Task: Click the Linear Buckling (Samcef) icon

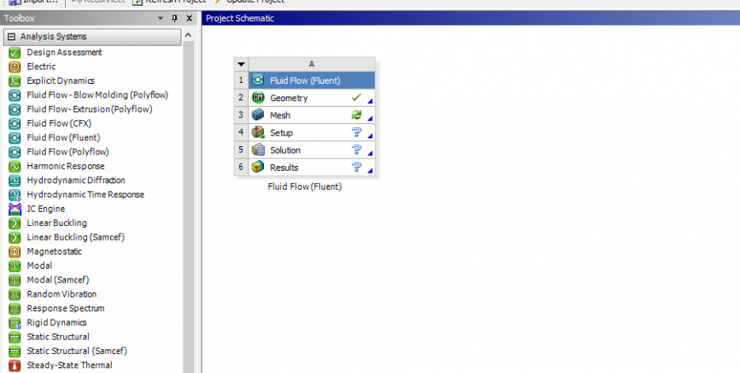Action: tap(15, 237)
